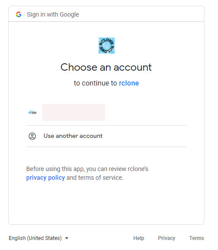This screenshot has height=250, width=218.
Task: Open the Terms link in footer
Action: tap(197, 238)
